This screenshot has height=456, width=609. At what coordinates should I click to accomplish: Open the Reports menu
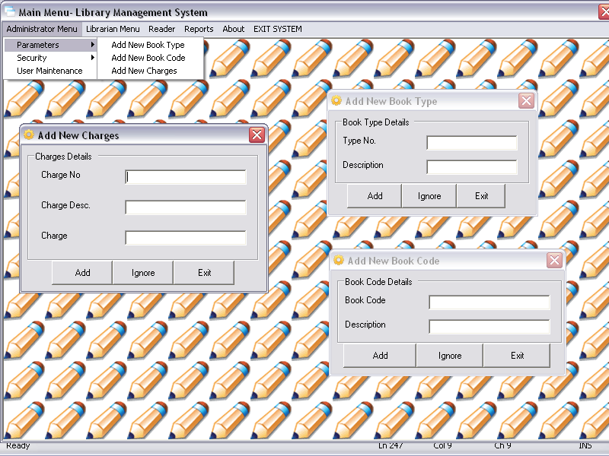click(199, 29)
